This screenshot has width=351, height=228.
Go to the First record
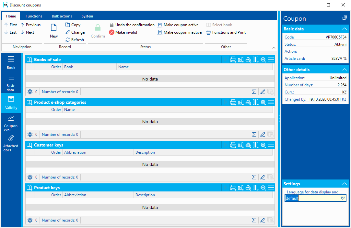pos(10,25)
